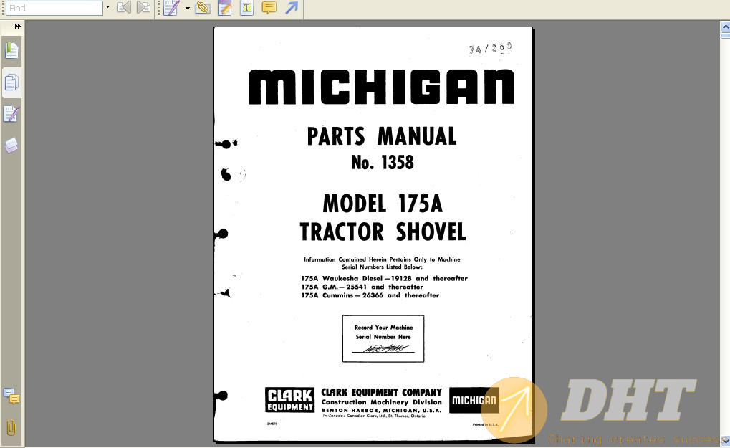This screenshot has width=730, height=448.
Task: Click 'Information Contained Herein Pertains' line
Action: (x=383, y=259)
